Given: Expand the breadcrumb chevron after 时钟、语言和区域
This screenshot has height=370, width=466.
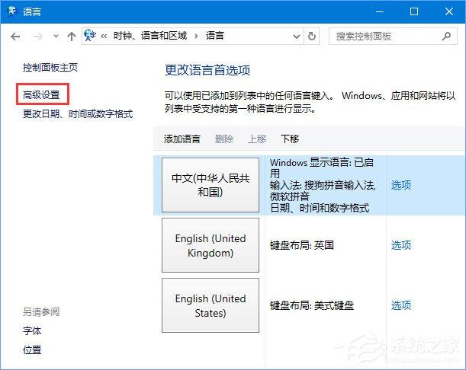Looking at the screenshot, I should point(196,37).
